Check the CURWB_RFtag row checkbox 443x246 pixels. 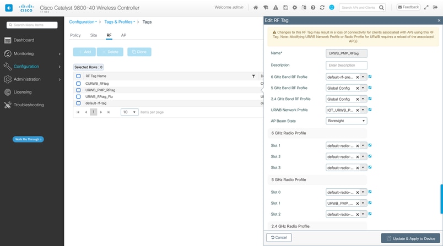[x=79, y=84]
